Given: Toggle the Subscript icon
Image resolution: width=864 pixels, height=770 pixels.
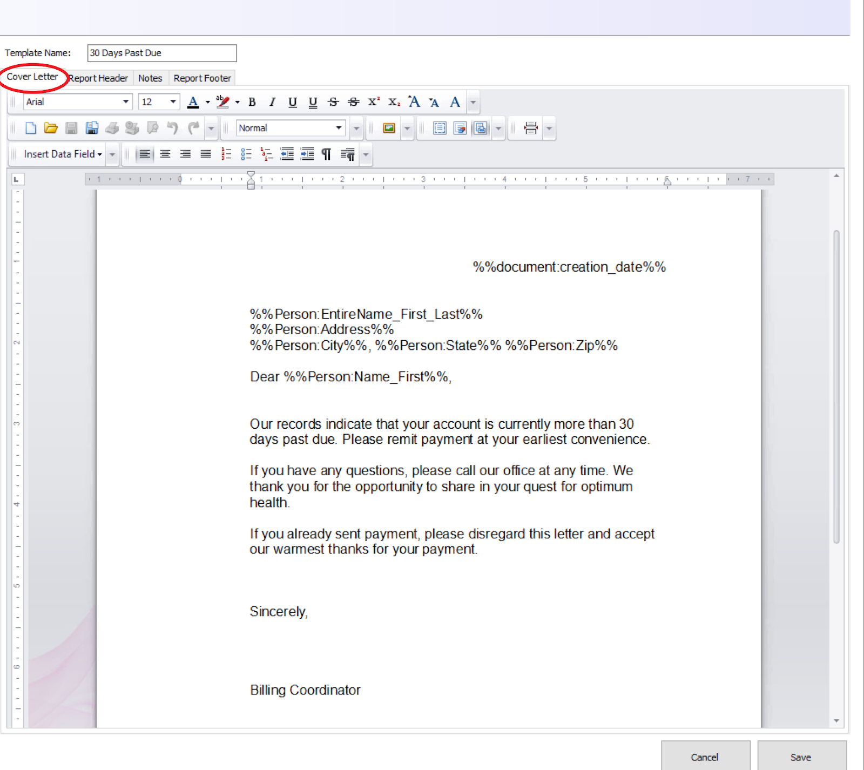Looking at the screenshot, I should coord(393,102).
